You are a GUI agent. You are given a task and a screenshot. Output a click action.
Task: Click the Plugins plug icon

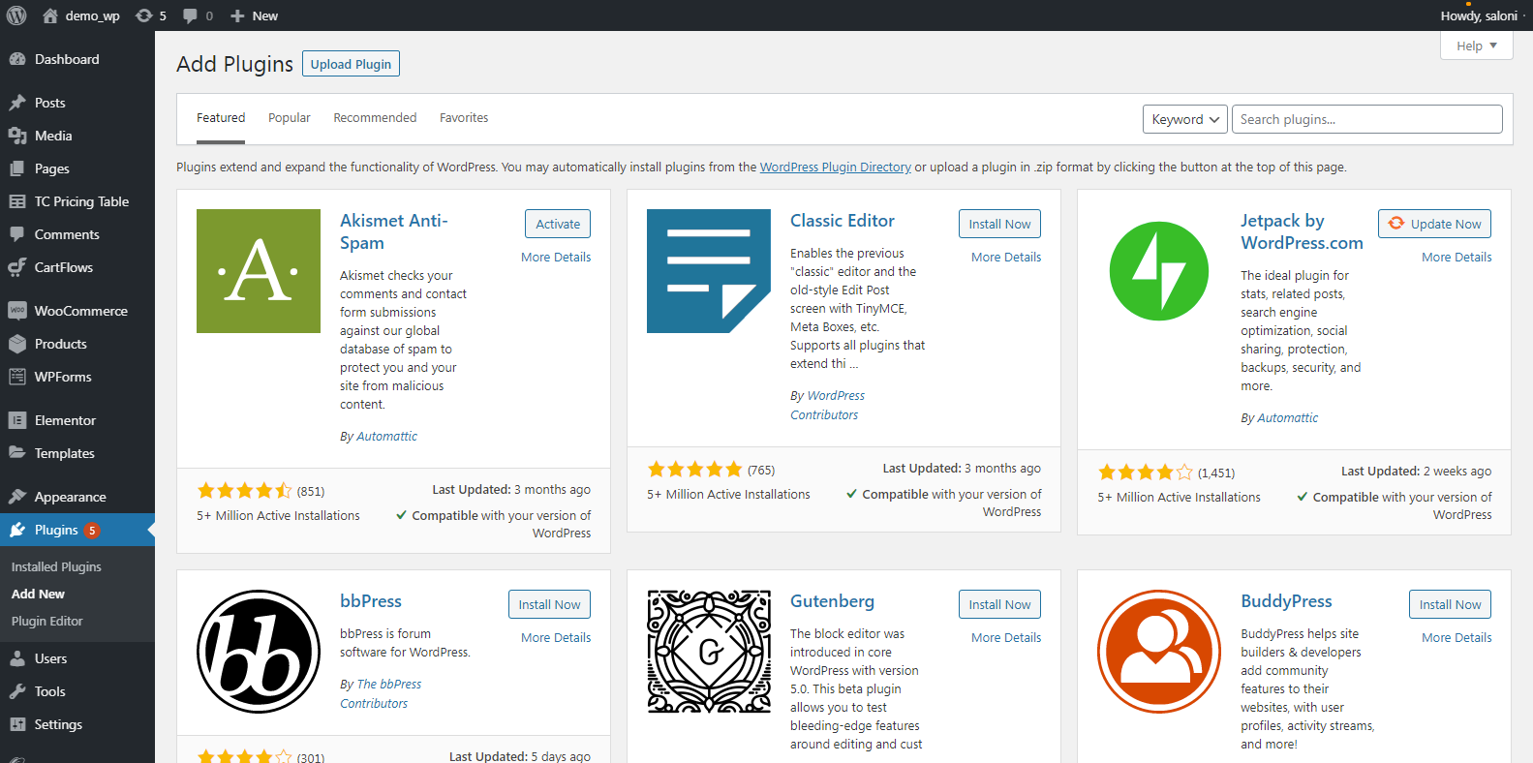point(17,530)
